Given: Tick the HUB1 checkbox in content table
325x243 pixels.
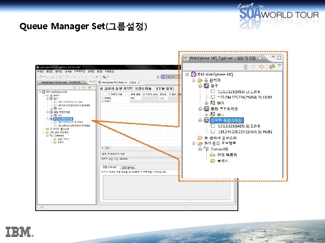Looking at the screenshot, I should coord(103,98).
